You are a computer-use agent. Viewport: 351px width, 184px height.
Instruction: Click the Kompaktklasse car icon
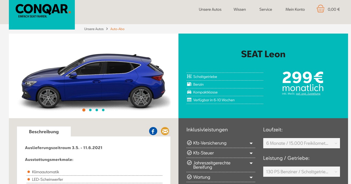[189, 92]
